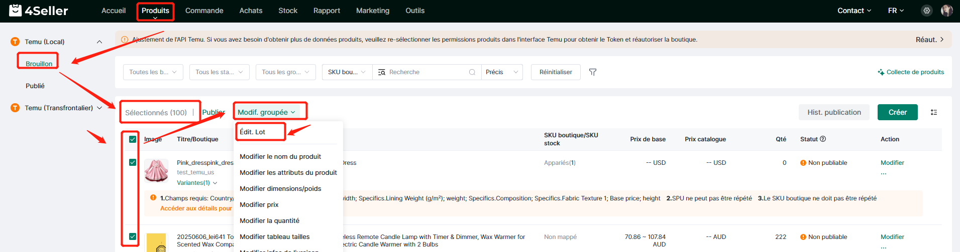Screen dimensions: 960x252
Task: Open the Produits menu
Action: tap(155, 11)
